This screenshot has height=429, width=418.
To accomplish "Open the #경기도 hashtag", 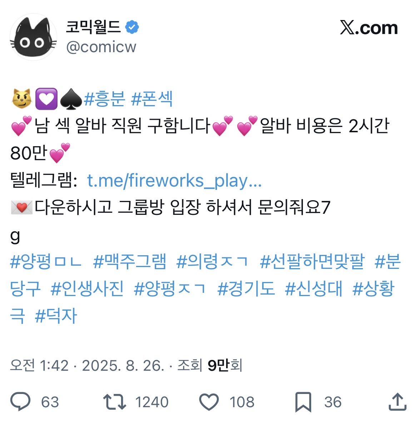I will pyautogui.click(x=246, y=289).
